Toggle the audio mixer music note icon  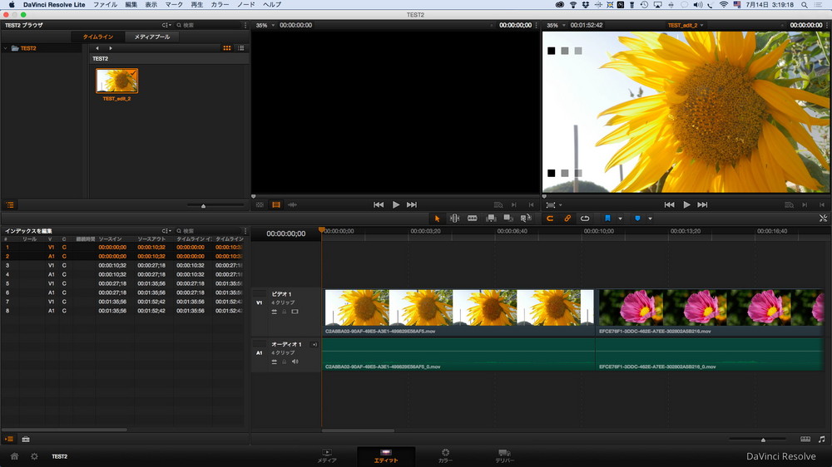pos(822,439)
